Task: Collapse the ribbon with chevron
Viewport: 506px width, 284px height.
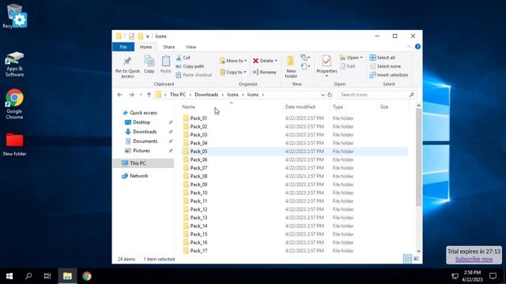Action: [409, 47]
